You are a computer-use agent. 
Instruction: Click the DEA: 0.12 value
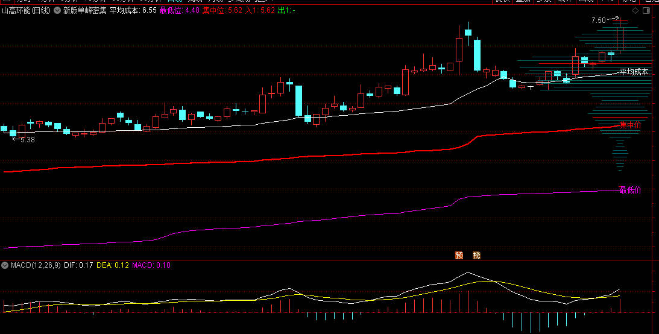pos(113,265)
